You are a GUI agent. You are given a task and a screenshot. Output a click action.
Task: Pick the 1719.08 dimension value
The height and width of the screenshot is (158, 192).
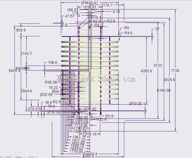click(x=76, y=151)
